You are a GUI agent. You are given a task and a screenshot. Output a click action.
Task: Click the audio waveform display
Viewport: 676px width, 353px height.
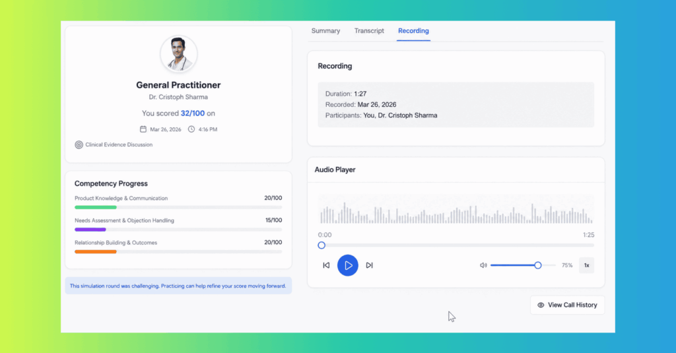point(456,209)
